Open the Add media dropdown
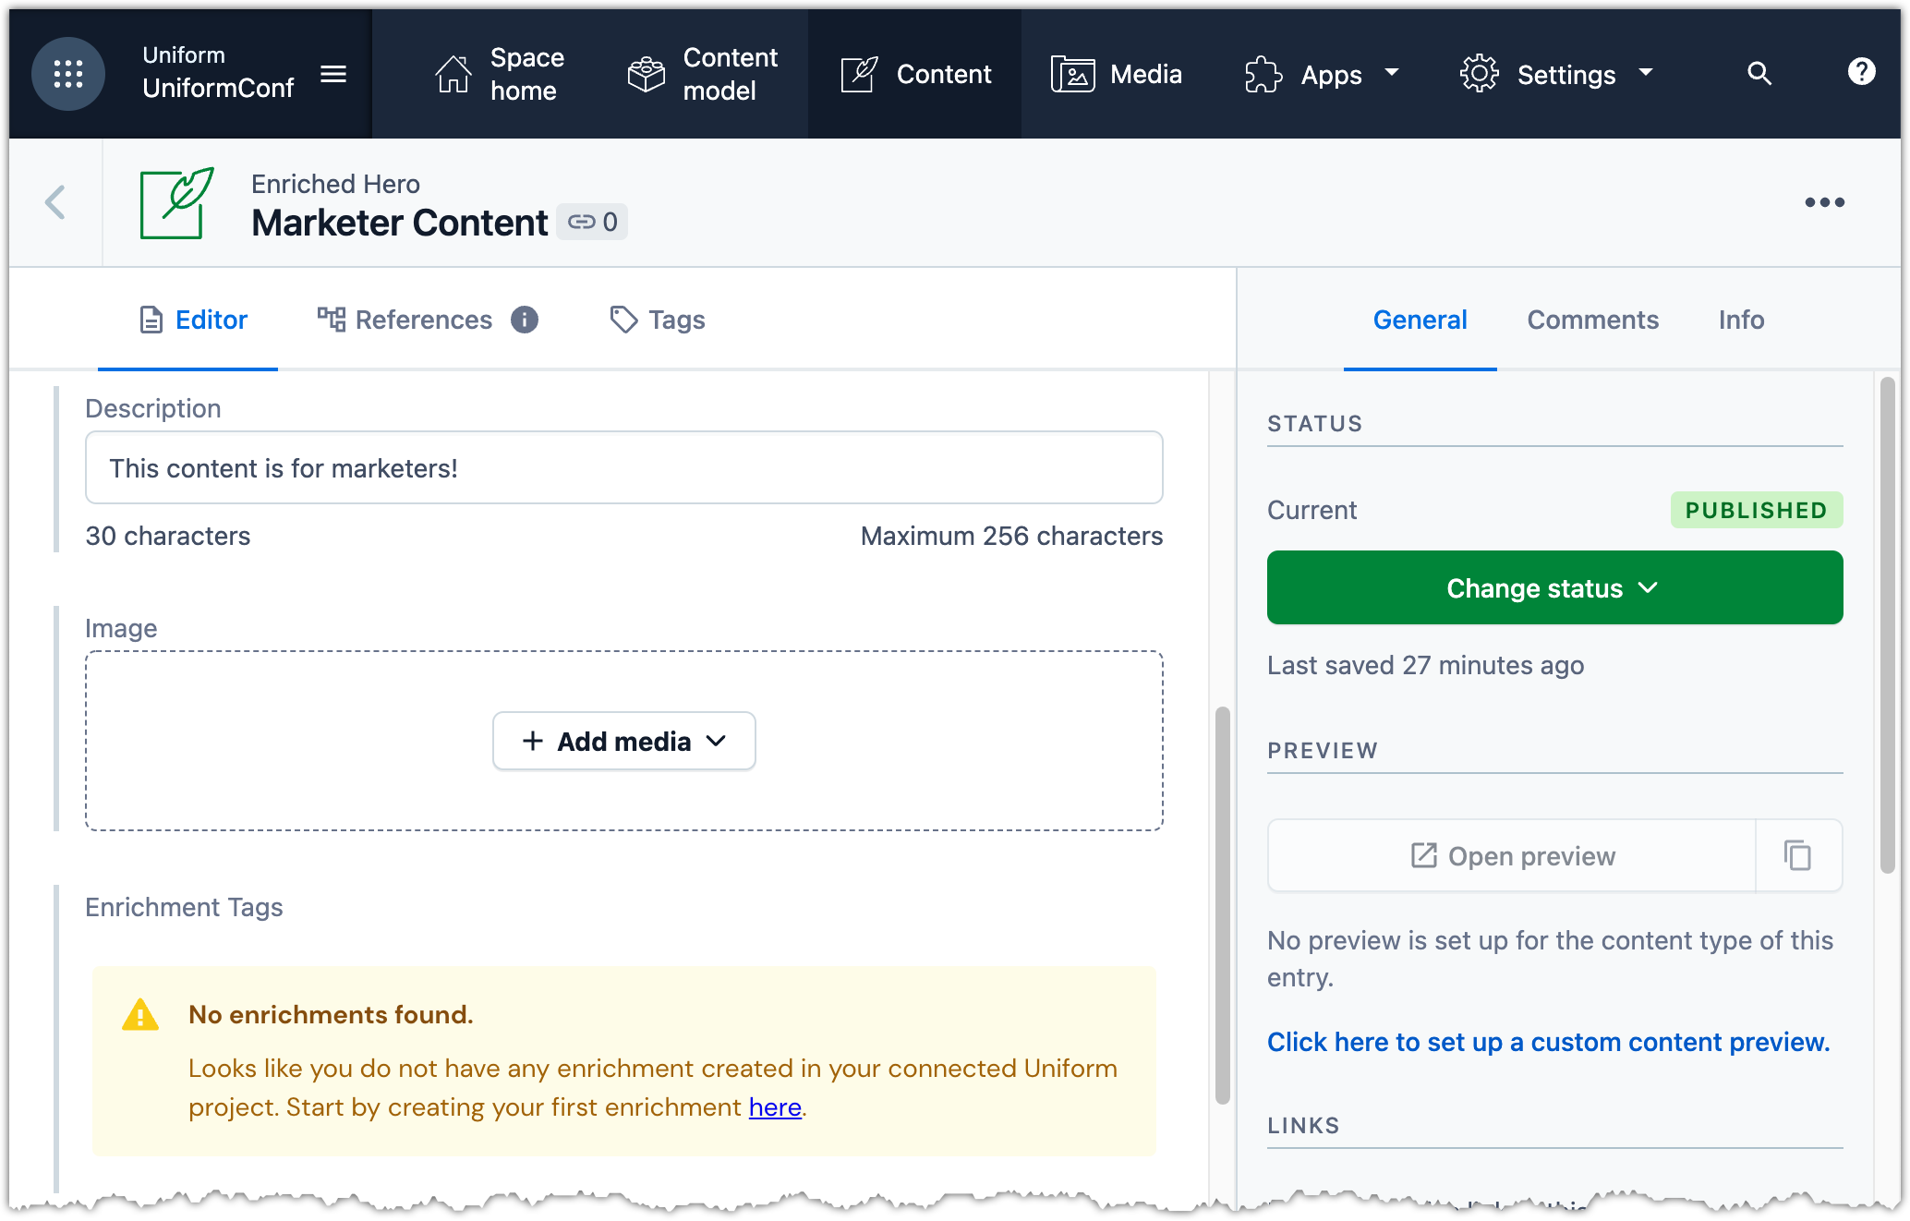Viewport: 1910px width, 1221px height. (x=624, y=741)
